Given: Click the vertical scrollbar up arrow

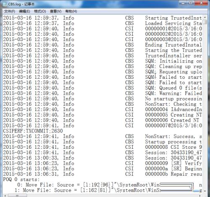Looking at the screenshot, I should click(x=205, y=17).
